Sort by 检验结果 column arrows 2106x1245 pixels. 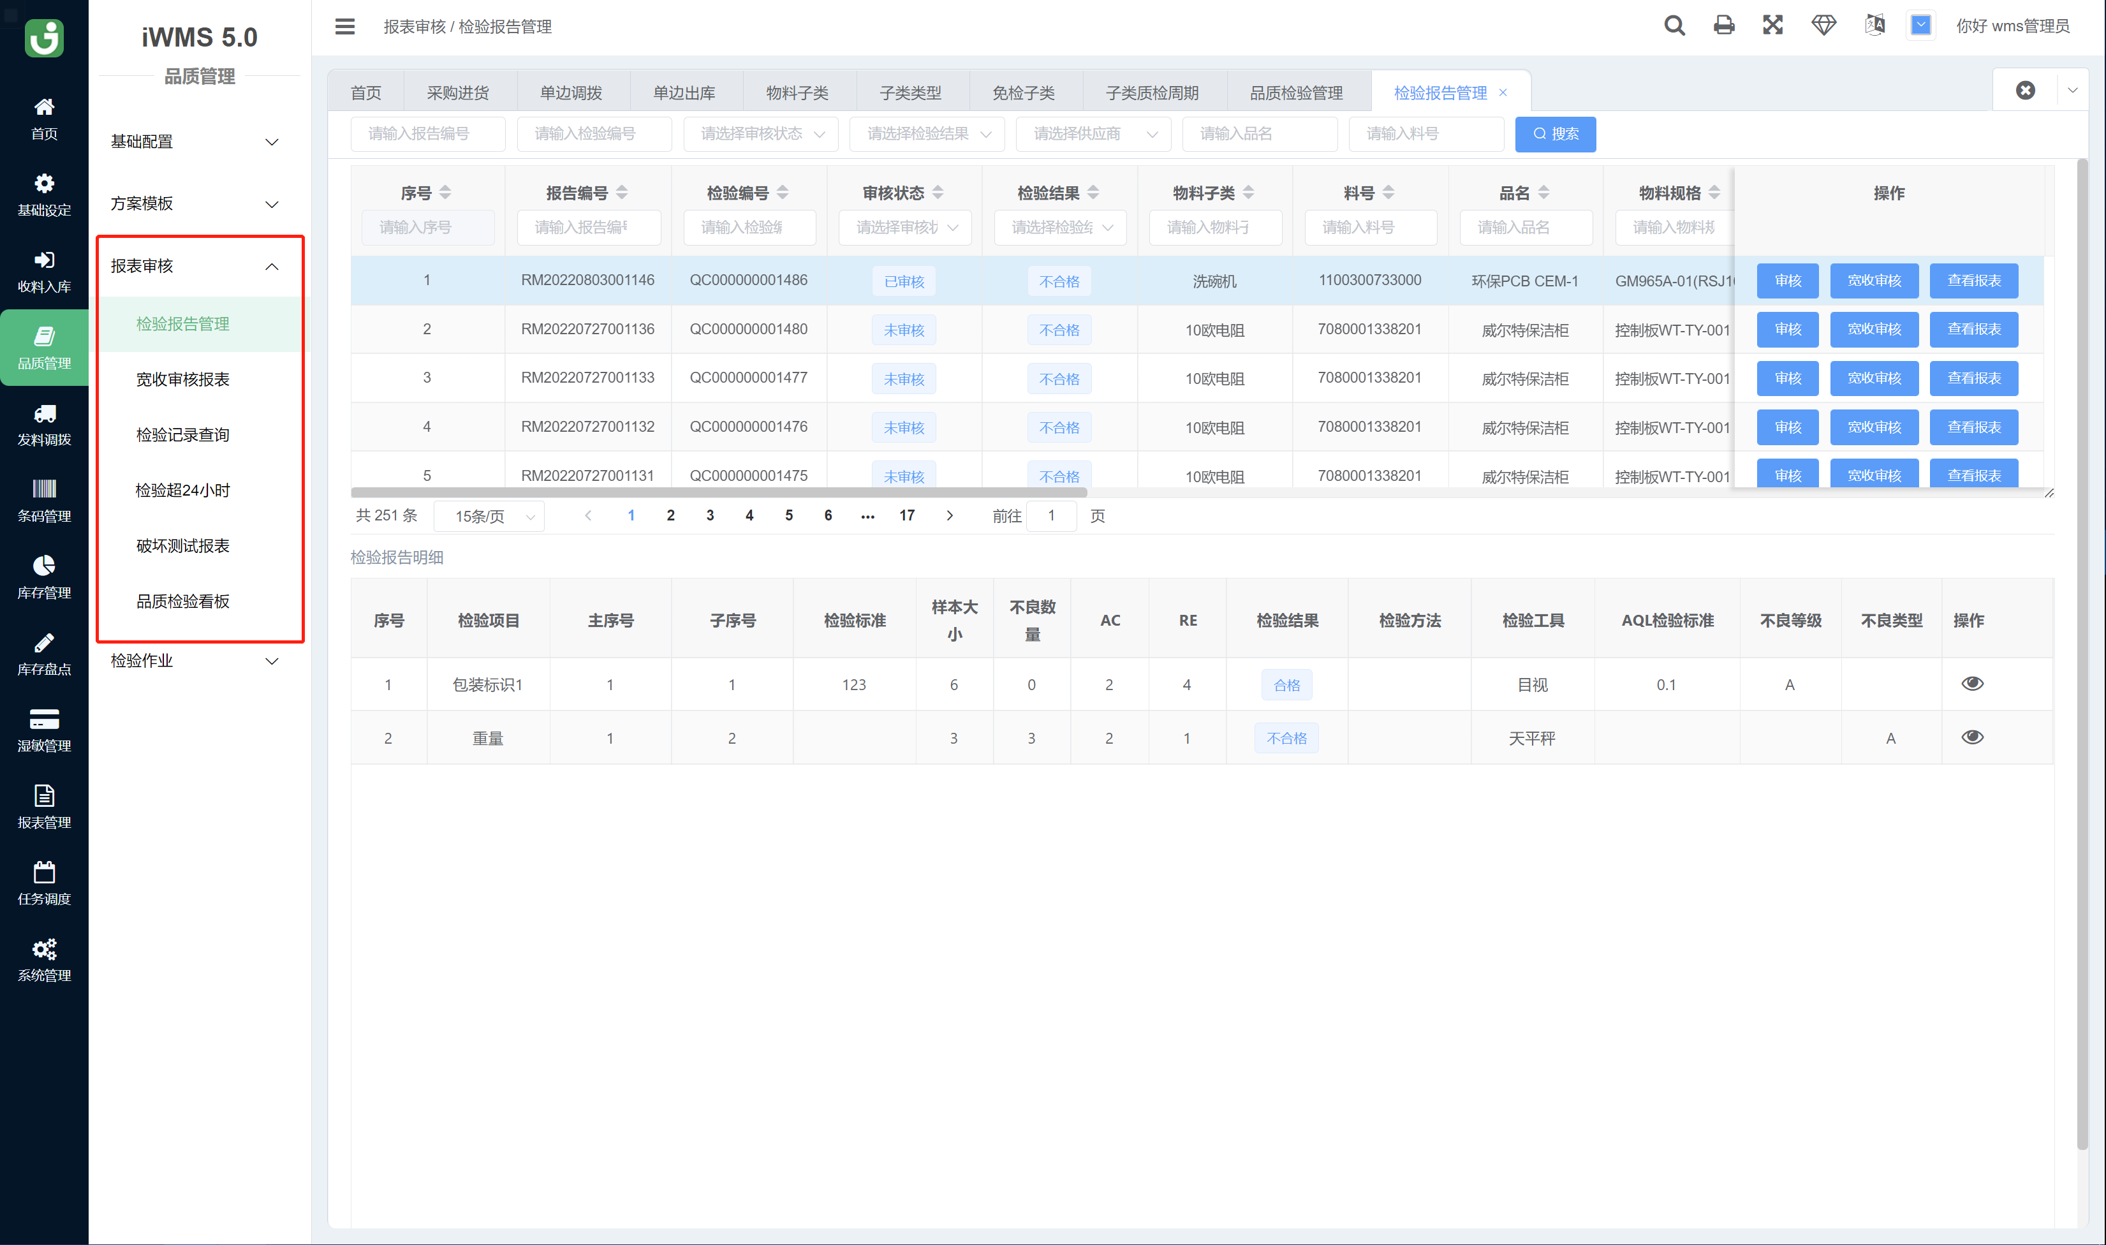pyautogui.click(x=1093, y=192)
